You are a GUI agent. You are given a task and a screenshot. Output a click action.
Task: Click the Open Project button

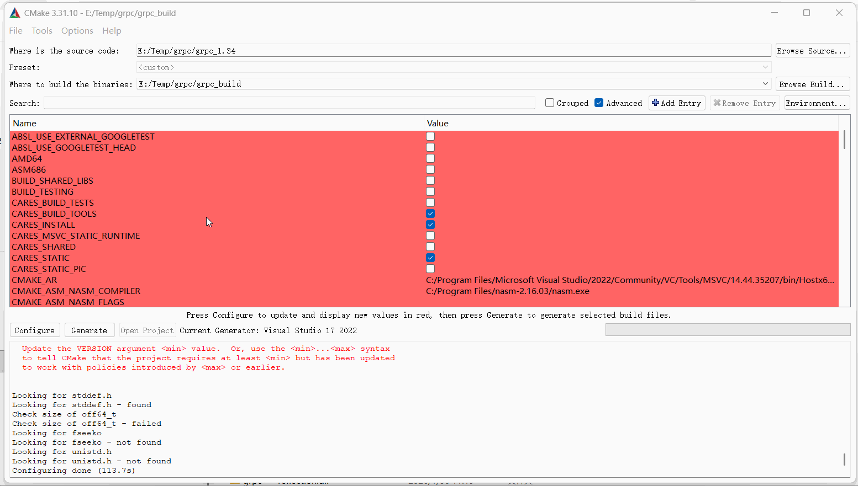tap(147, 330)
